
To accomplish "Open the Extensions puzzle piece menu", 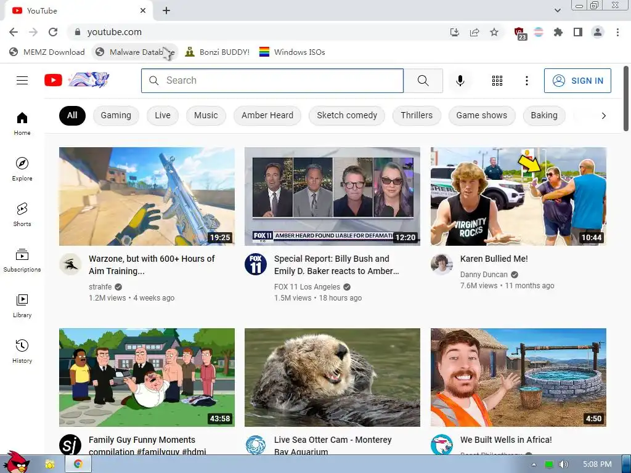I will pos(558,32).
